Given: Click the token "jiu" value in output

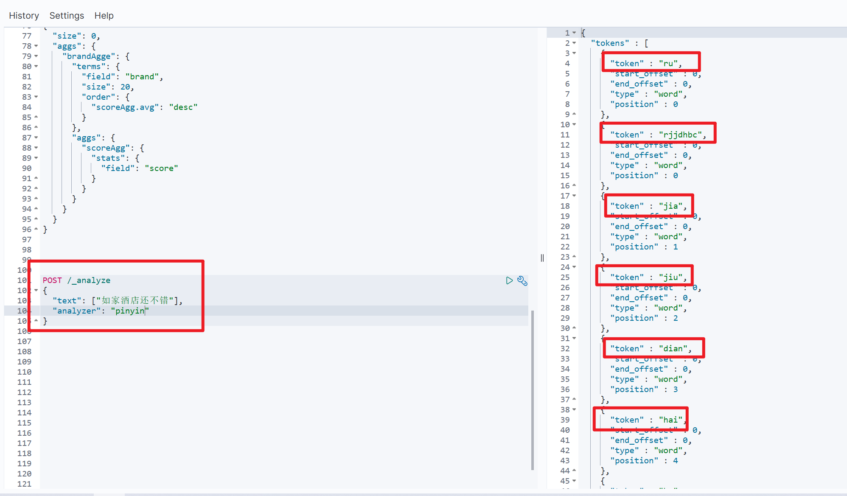Looking at the screenshot, I should pyautogui.click(x=670, y=277).
